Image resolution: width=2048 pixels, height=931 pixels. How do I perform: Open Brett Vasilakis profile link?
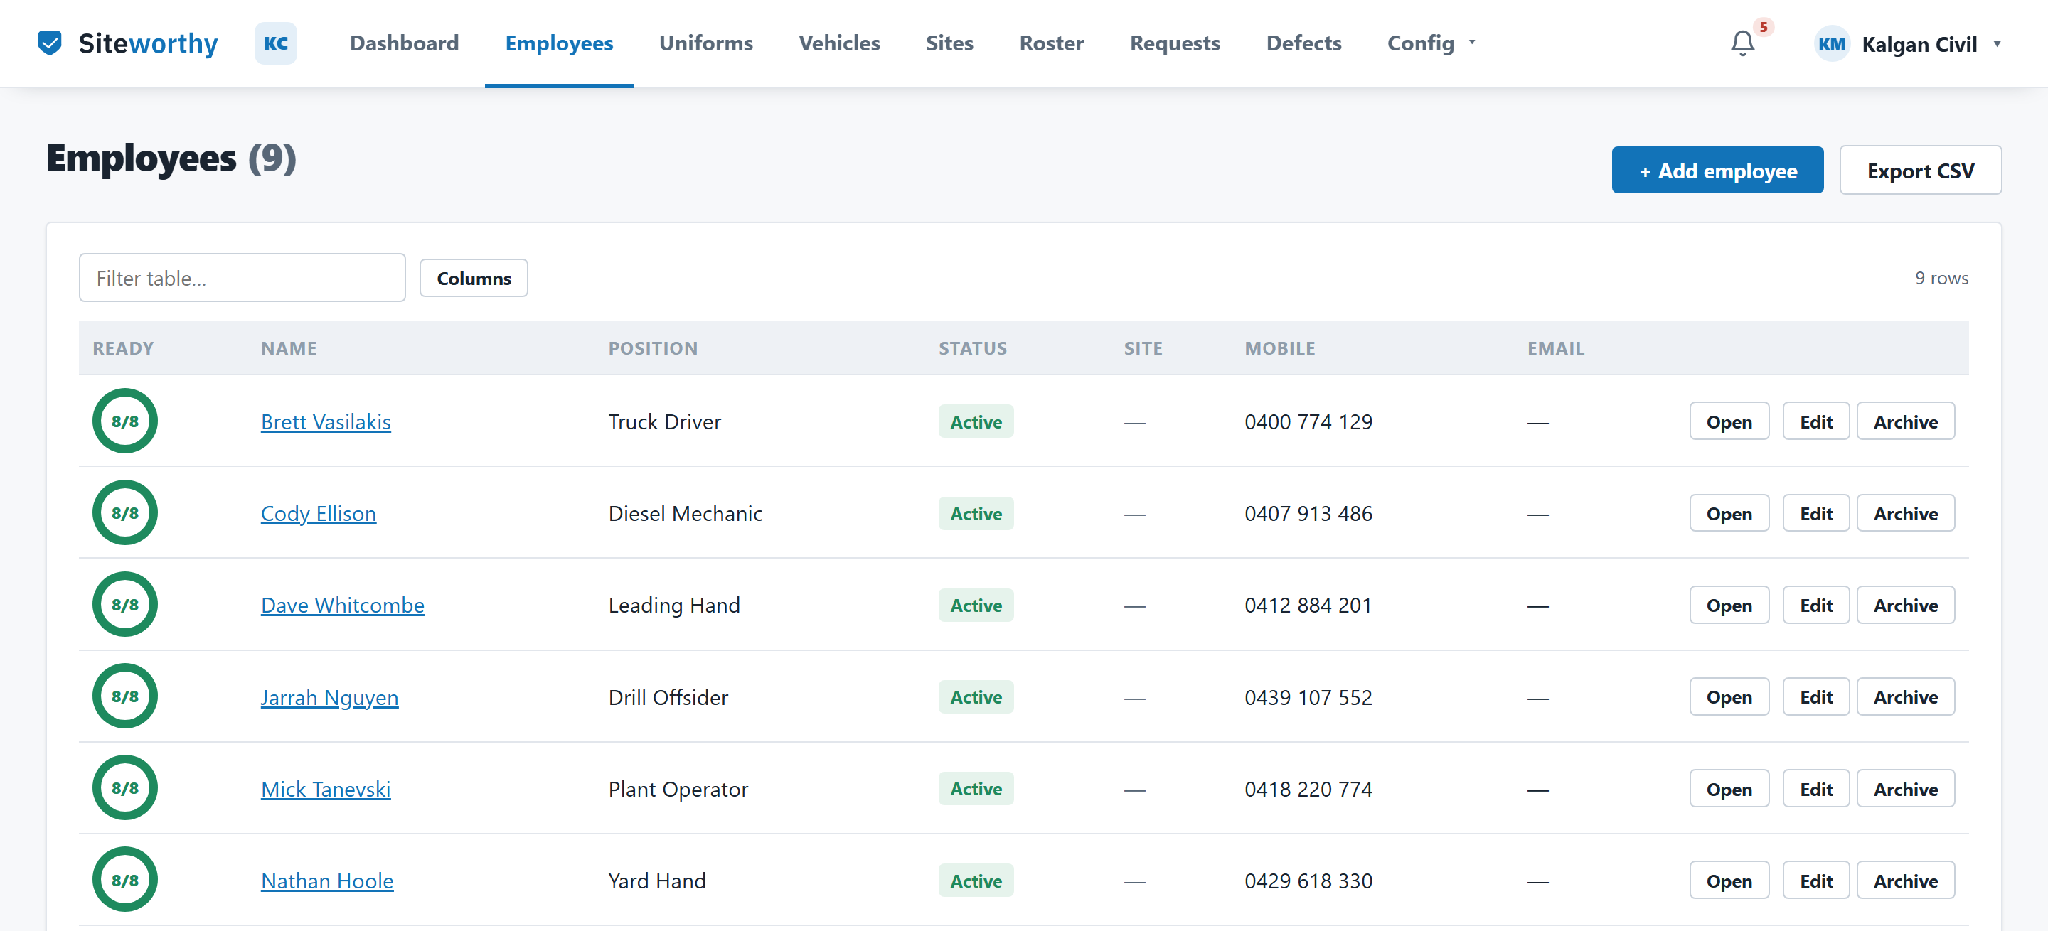pos(326,422)
